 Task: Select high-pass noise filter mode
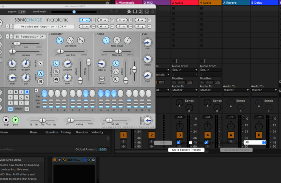tap(127, 40)
